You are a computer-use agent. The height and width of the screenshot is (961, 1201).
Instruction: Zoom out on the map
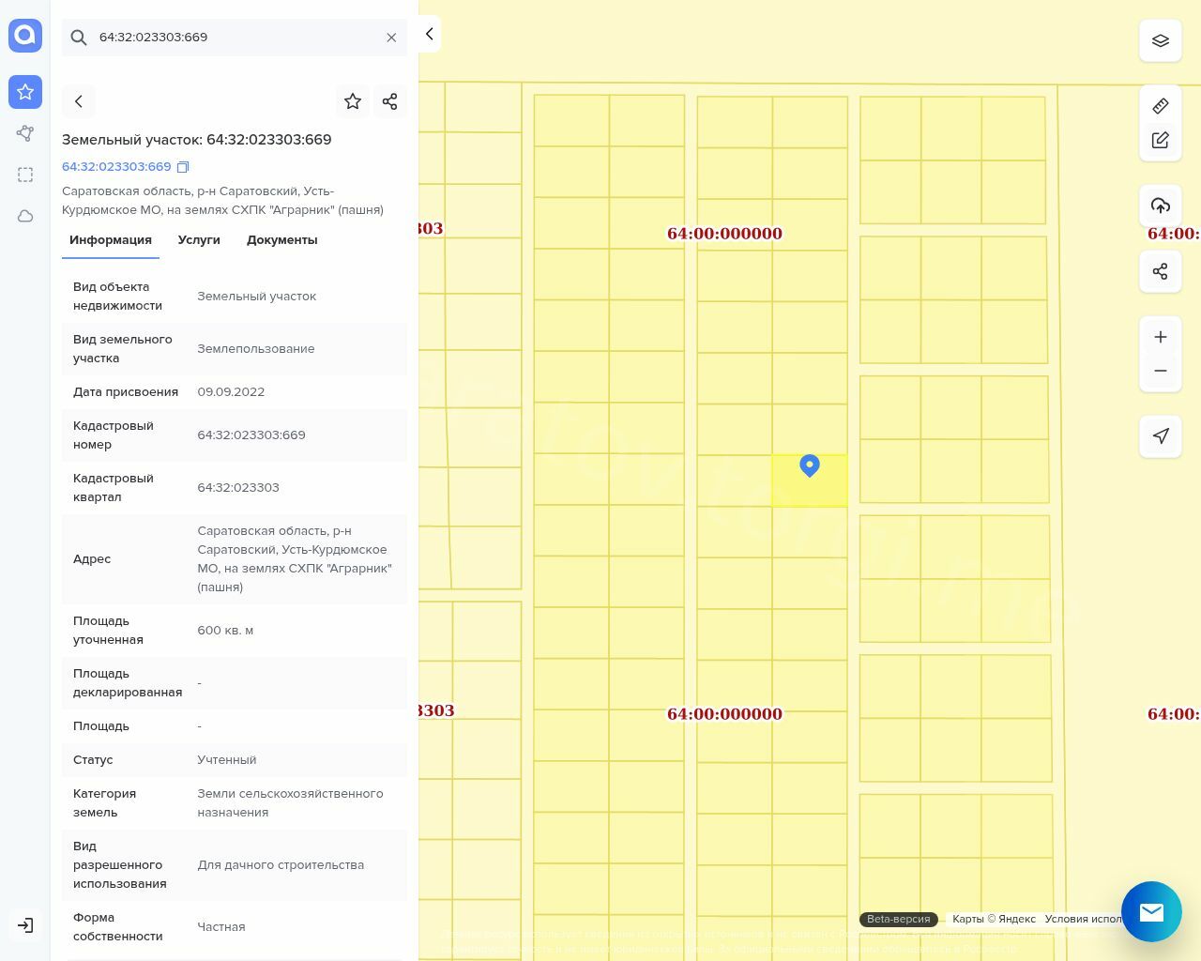1161,371
